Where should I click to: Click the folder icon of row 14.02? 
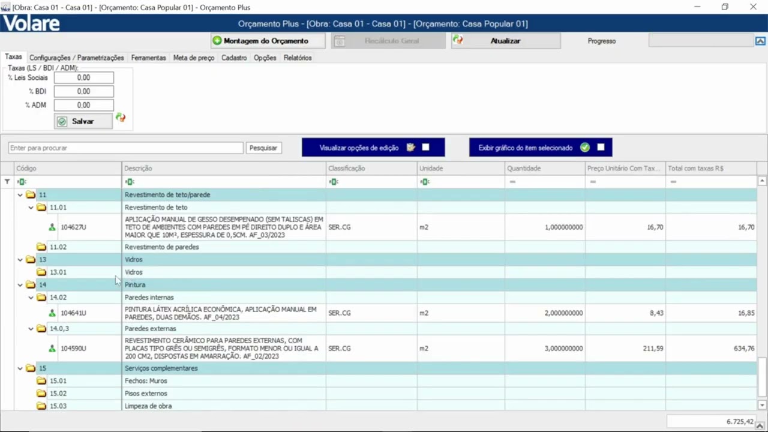coord(41,297)
